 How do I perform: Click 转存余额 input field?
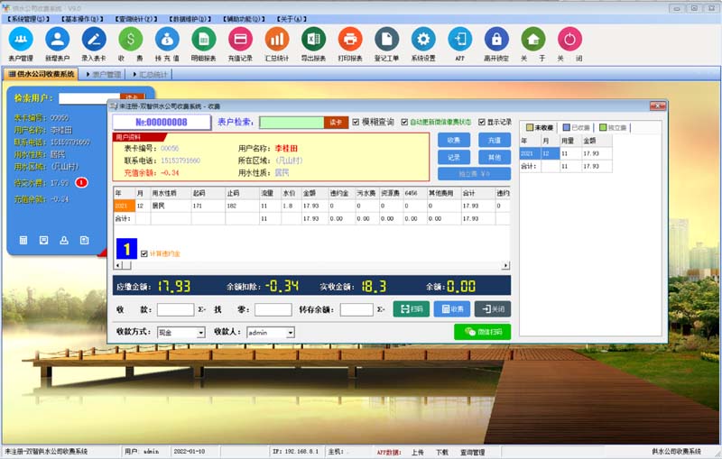pos(356,309)
